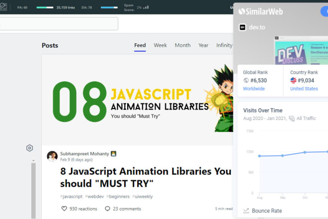This screenshot has height=219, width=328.
Task: Click the Visits Over Time heading
Action: coord(263,110)
